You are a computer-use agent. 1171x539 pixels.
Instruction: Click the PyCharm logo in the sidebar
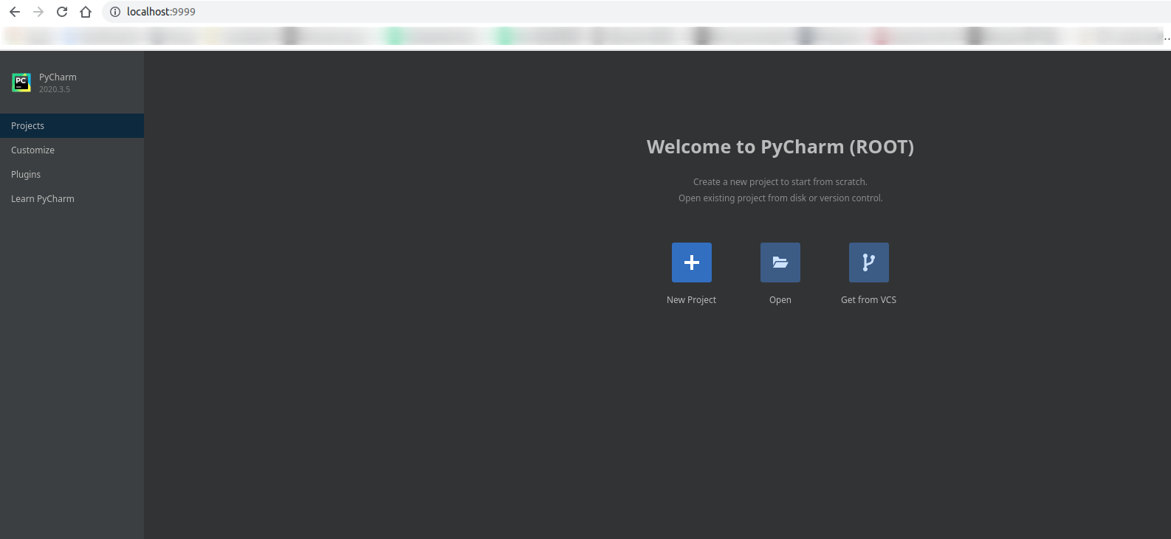(21, 83)
